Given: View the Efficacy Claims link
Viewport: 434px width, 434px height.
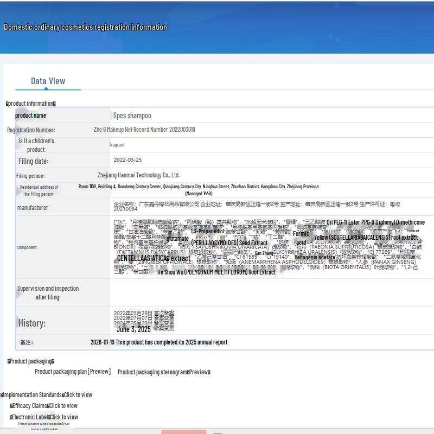Looking at the screenshot, I should pos(44,406).
